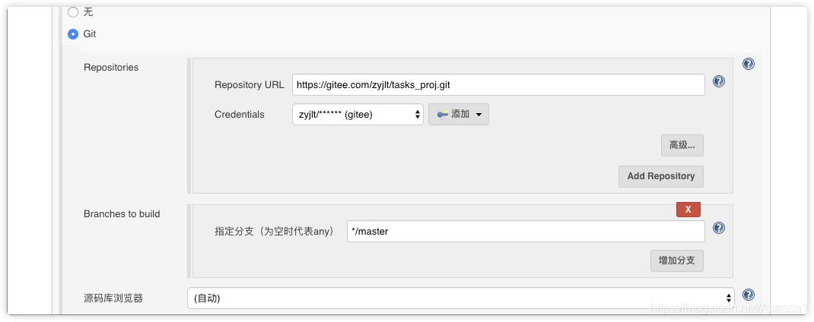Focus the Repository URL text field
This screenshot has width=814, height=322.
tap(498, 84)
